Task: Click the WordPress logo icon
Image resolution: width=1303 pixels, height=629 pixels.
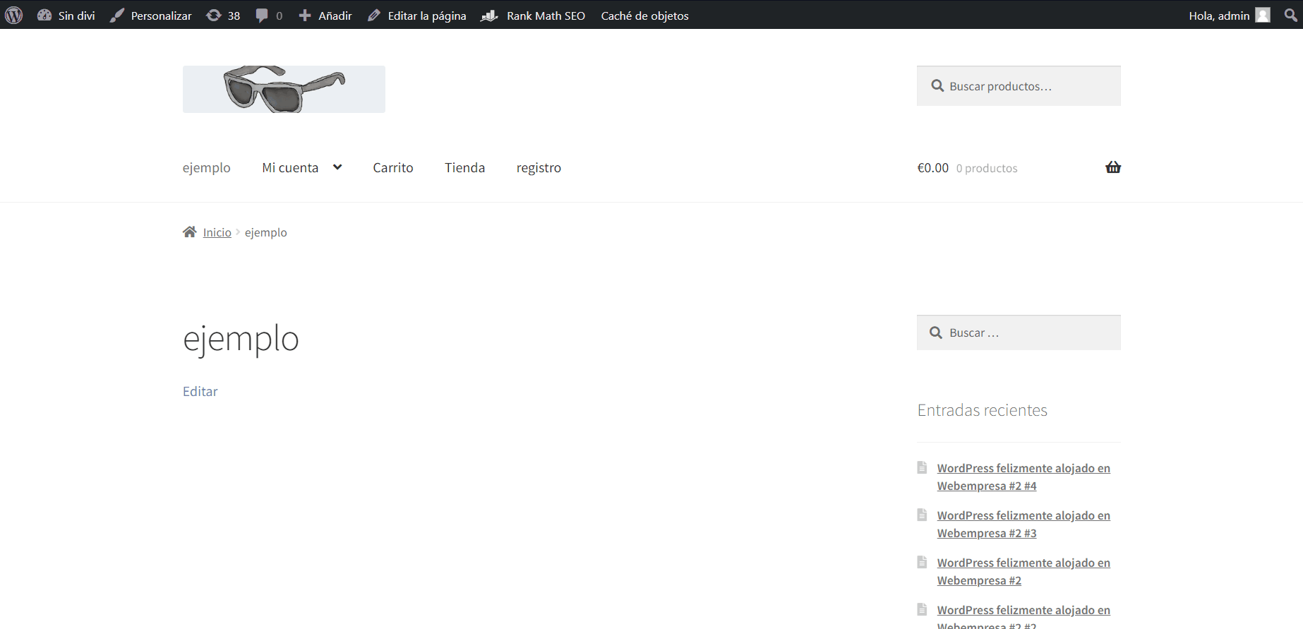Action: click(14, 15)
